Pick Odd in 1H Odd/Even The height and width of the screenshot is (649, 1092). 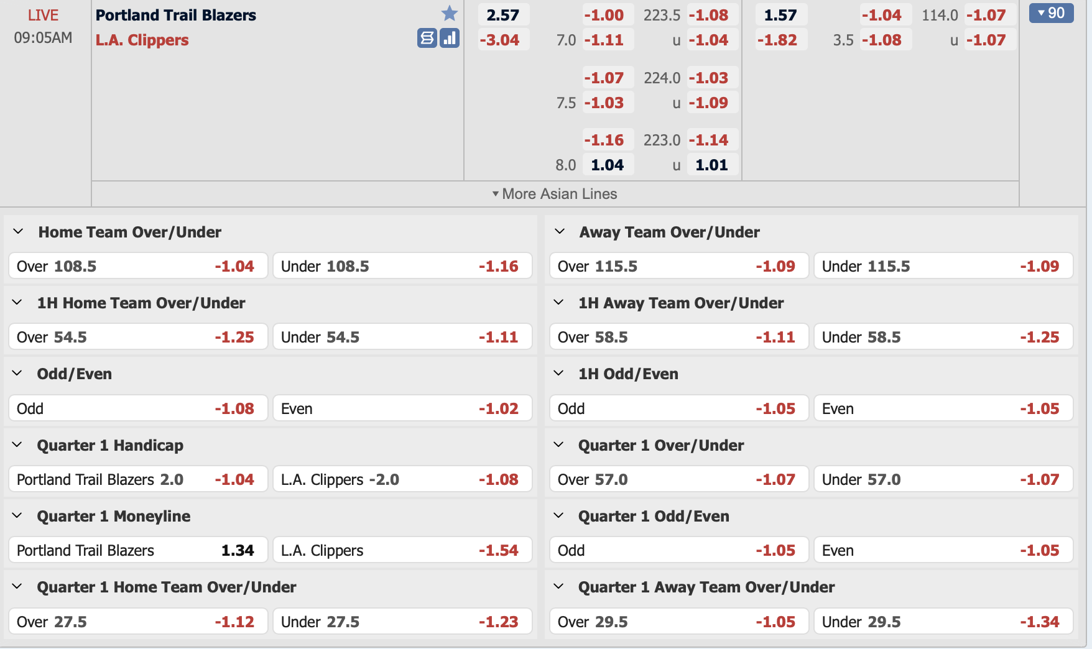coord(679,408)
